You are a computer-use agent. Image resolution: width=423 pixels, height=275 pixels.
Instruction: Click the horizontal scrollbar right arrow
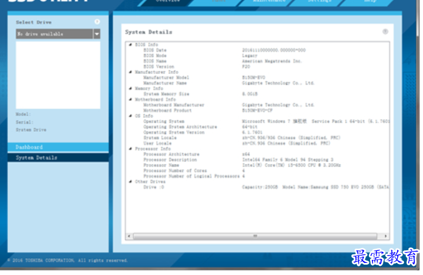[385, 236]
